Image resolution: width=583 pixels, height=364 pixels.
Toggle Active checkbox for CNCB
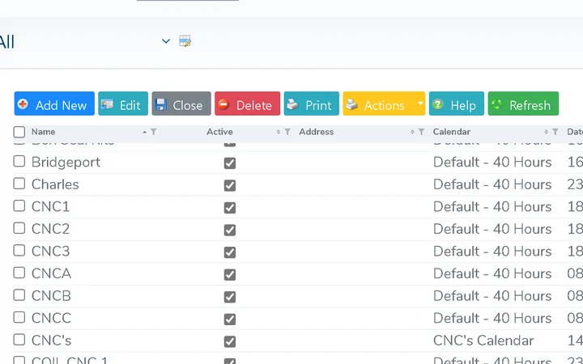tap(230, 297)
